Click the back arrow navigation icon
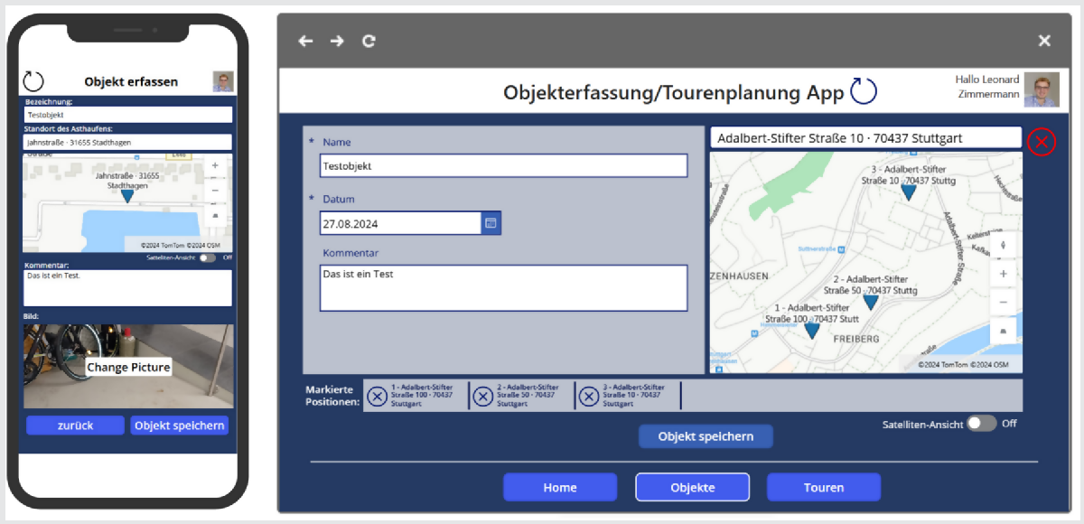Viewport: 1084px width, 524px height. [304, 41]
